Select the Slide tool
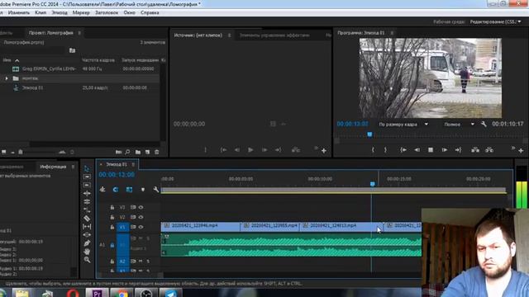The image size is (529, 297). tap(87, 234)
